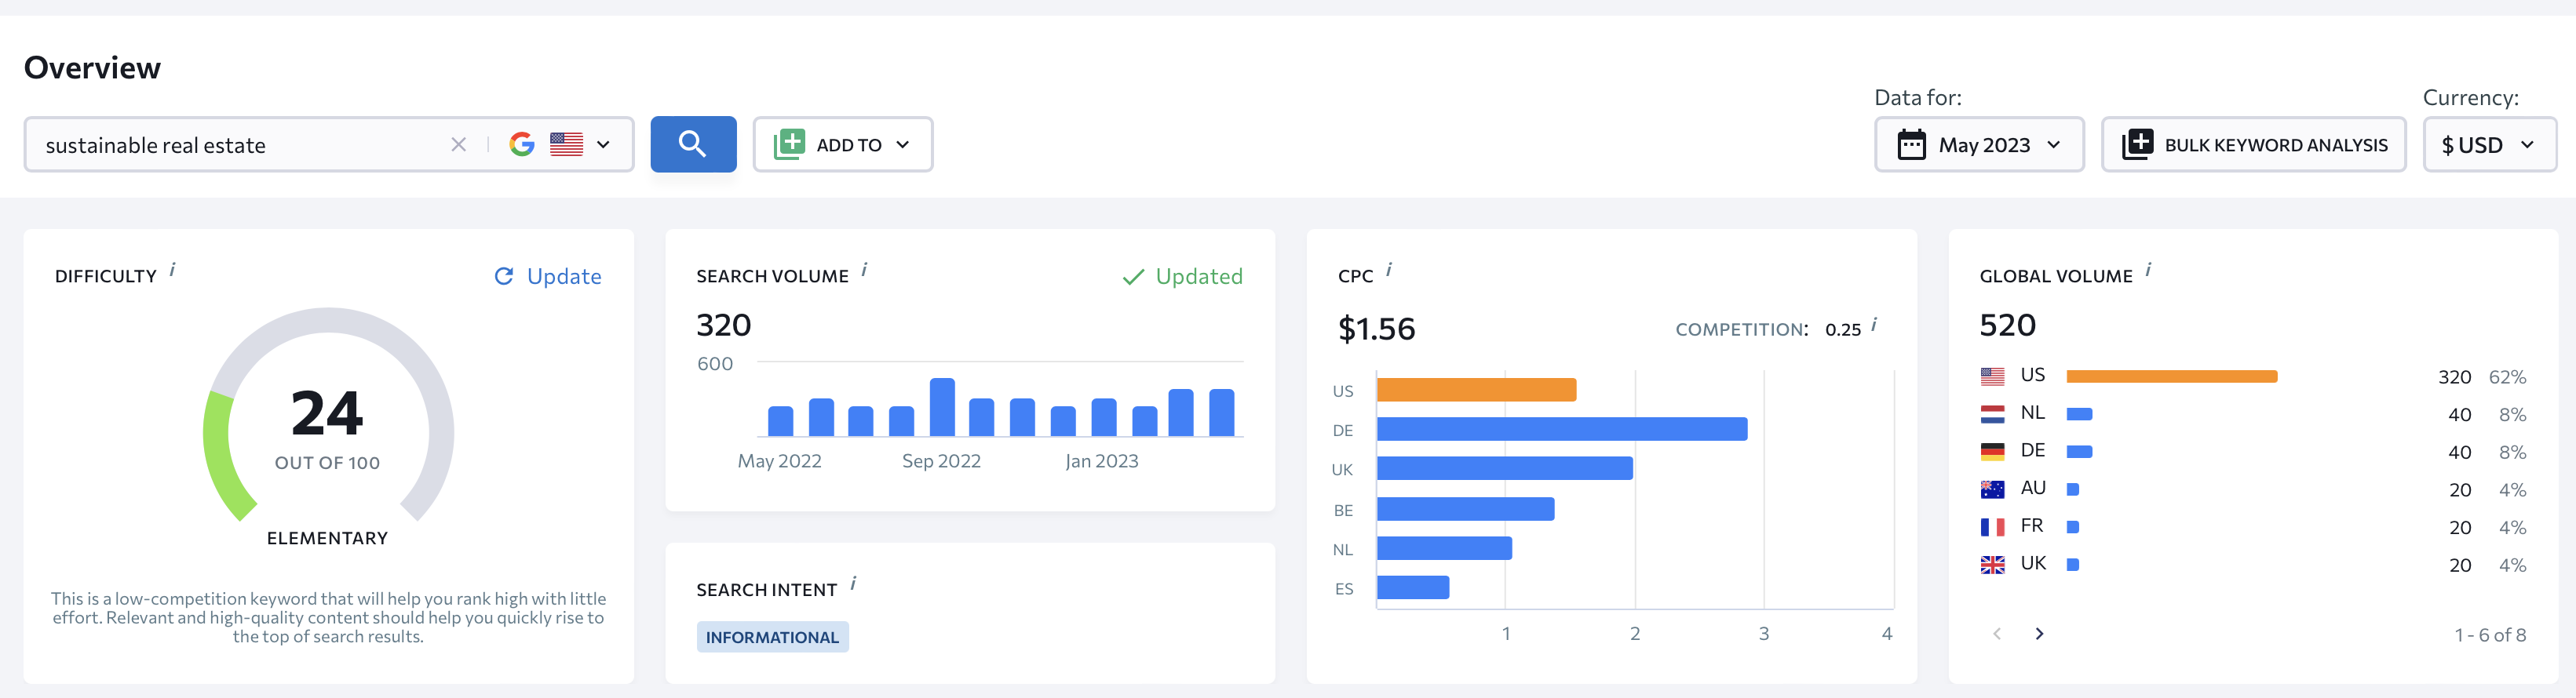Go to previous page of global volume countries
The image size is (2576, 698).
(1997, 634)
